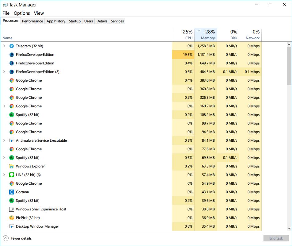
Task: Click the Chrome icon using 77.6 MB
Action: click(x=12, y=149)
